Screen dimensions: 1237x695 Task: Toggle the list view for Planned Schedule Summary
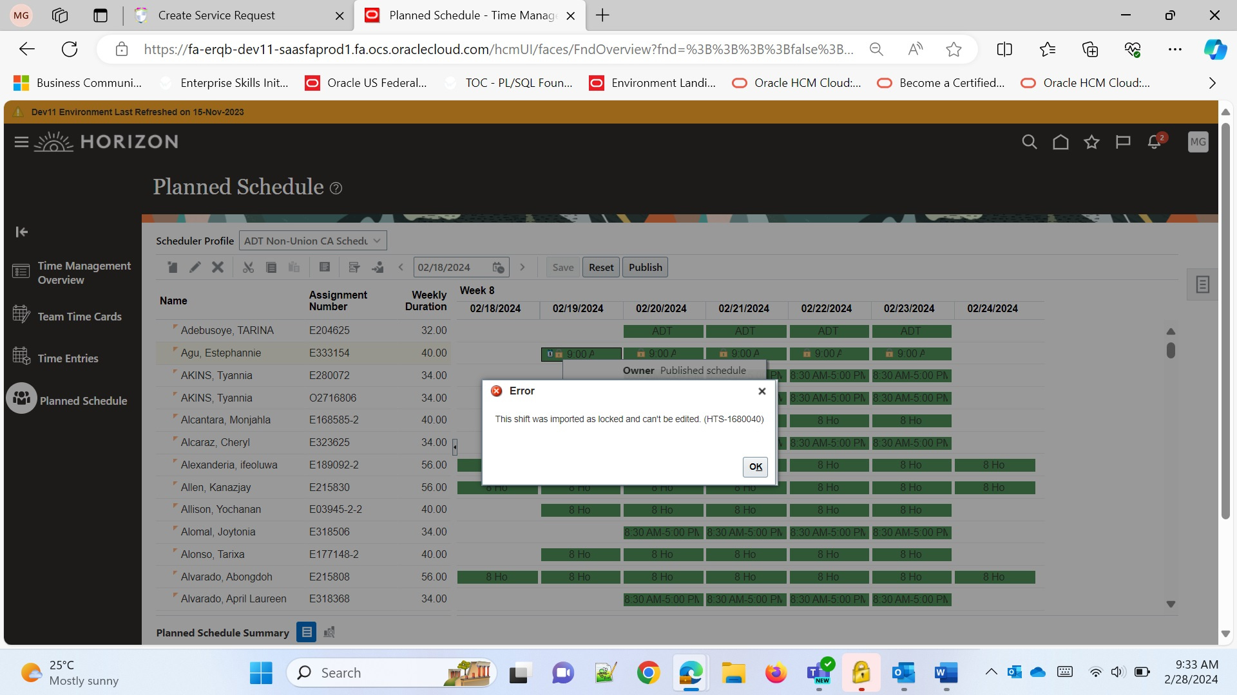pos(306,633)
